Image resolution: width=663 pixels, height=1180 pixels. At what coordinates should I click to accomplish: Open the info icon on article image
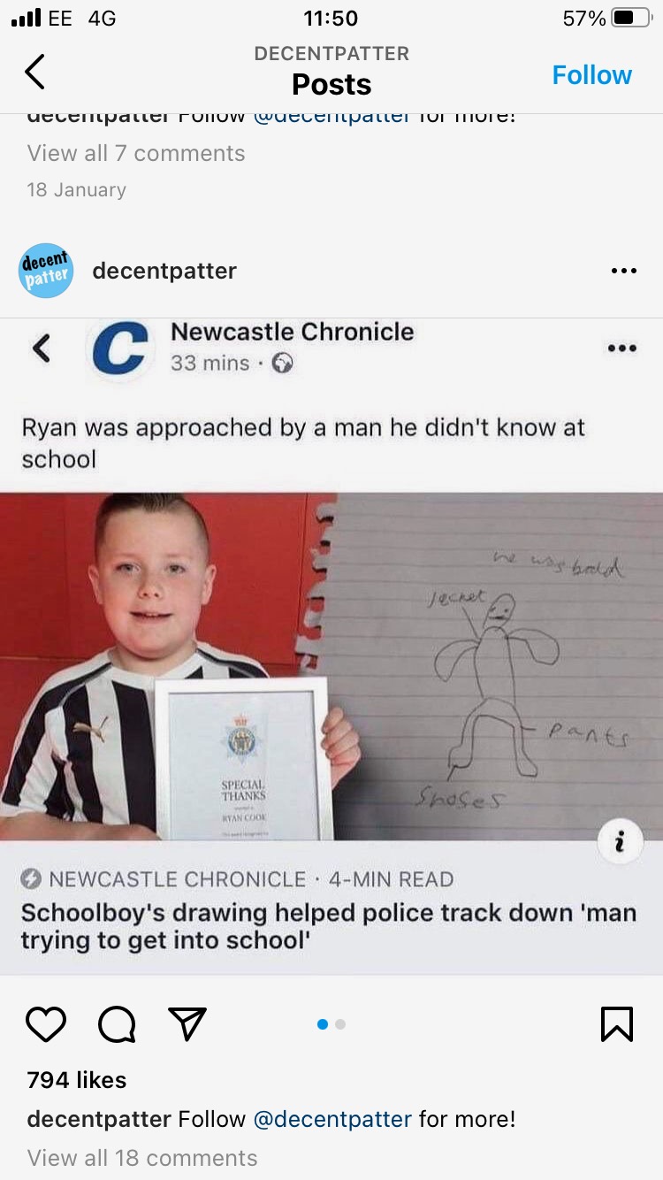[x=620, y=843]
